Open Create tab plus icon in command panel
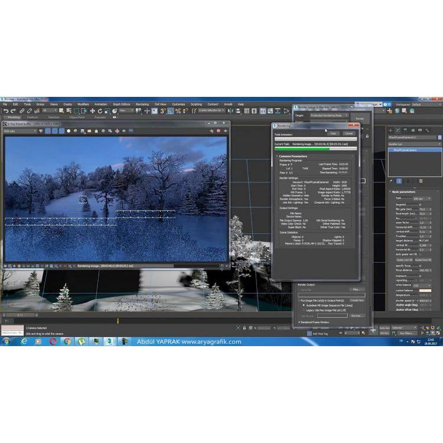443x443 pixels. [390, 131]
